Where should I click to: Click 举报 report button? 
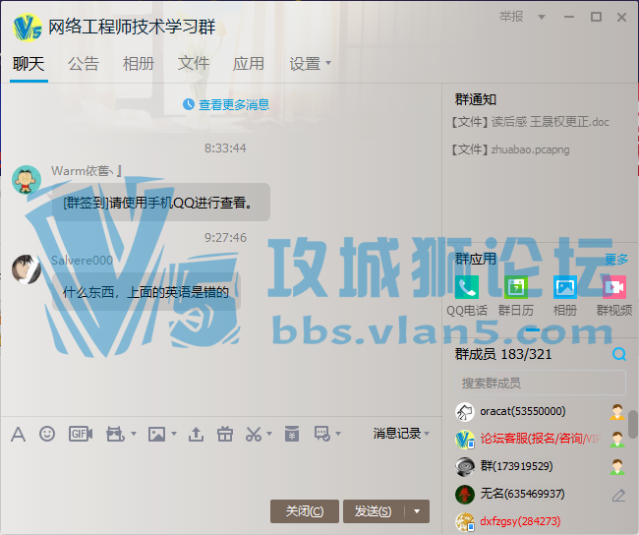point(511,17)
